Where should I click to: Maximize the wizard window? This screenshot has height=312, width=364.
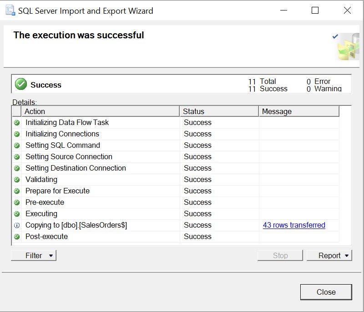[315, 10]
